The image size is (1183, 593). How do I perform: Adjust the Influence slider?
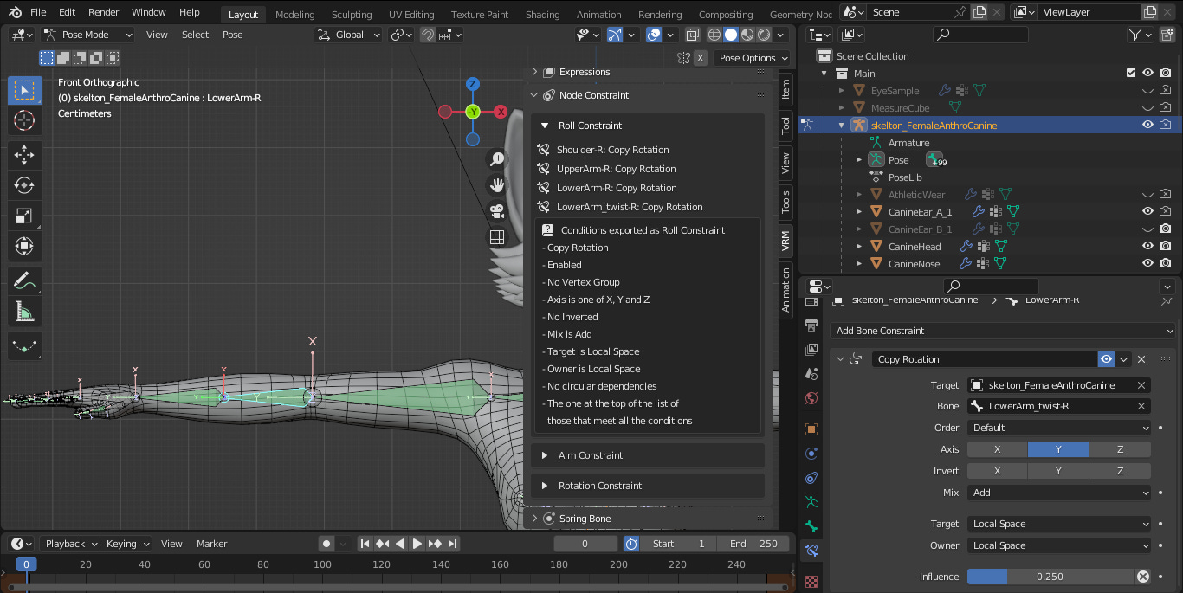pos(1049,577)
